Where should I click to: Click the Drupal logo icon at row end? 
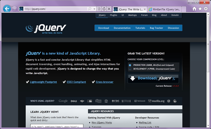point(175,101)
